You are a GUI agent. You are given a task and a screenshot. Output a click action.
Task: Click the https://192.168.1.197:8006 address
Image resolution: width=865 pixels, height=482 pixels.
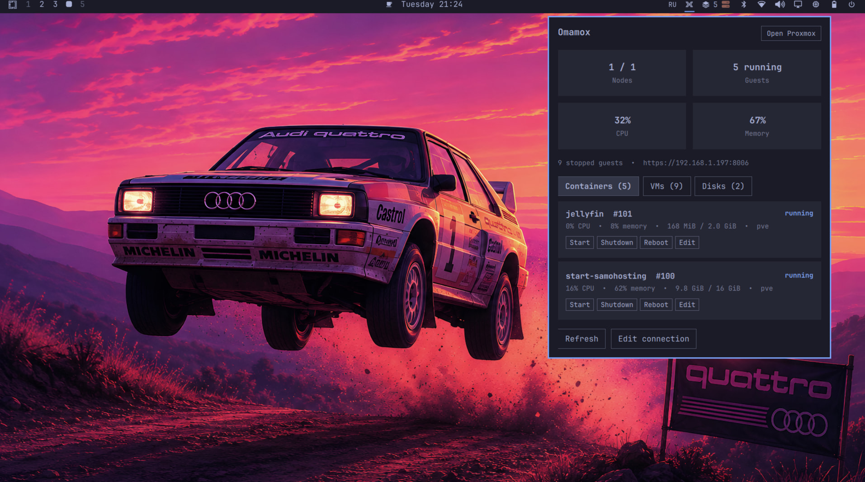click(695, 163)
